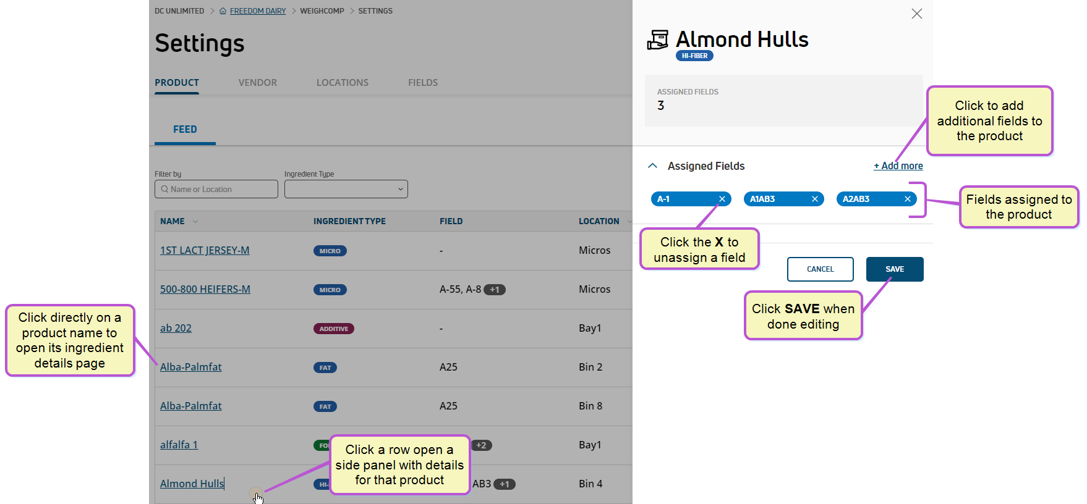Close the Almond Hulls side panel
Viewport: 1087px width, 504px height.
pyautogui.click(x=916, y=14)
